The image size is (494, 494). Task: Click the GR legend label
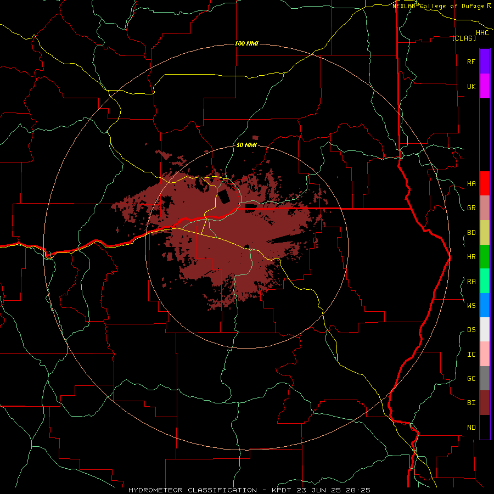[x=471, y=208]
